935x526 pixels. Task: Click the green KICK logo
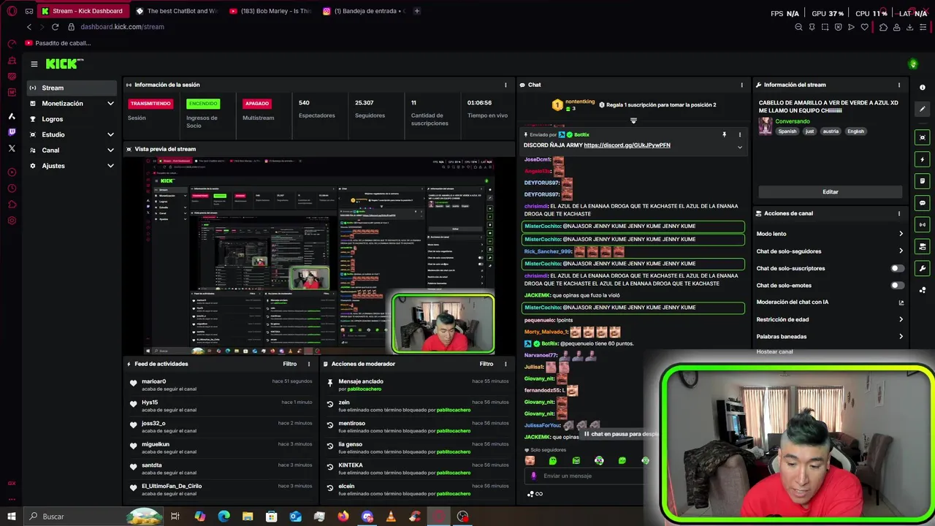(x=64, y=64)
